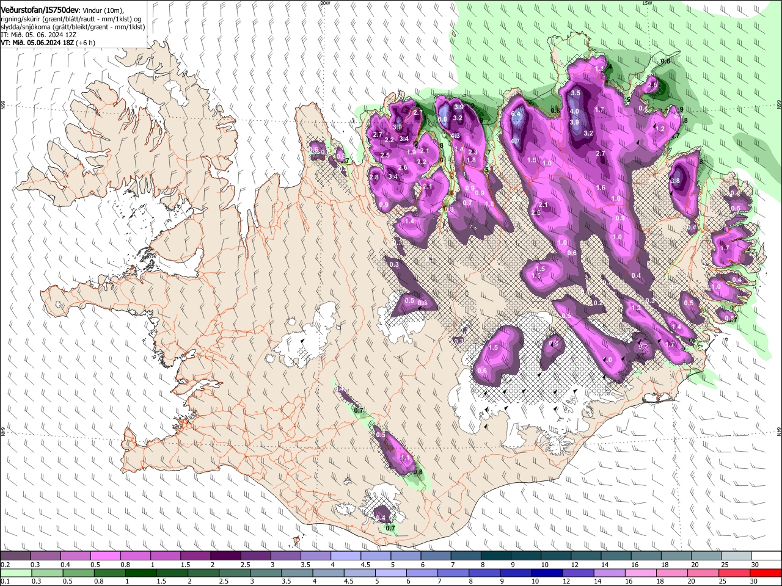
Task: Click the 2.6 value on the map
Action: pyautogui.click(x=403, y=168)
